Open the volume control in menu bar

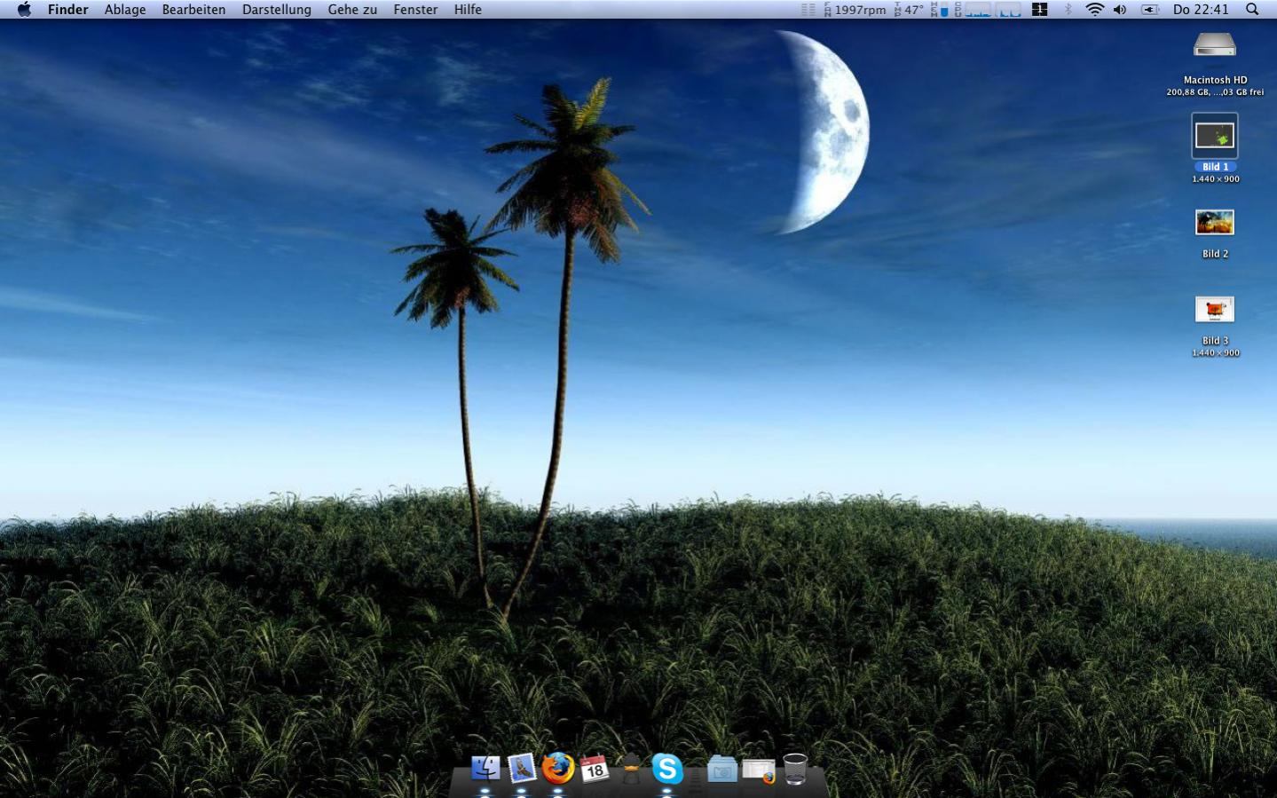coord(1120,10)
